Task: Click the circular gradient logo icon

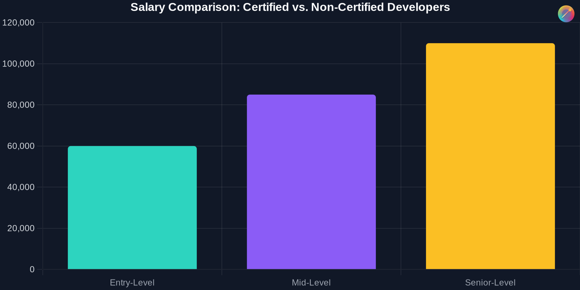Action: [566, 14]
